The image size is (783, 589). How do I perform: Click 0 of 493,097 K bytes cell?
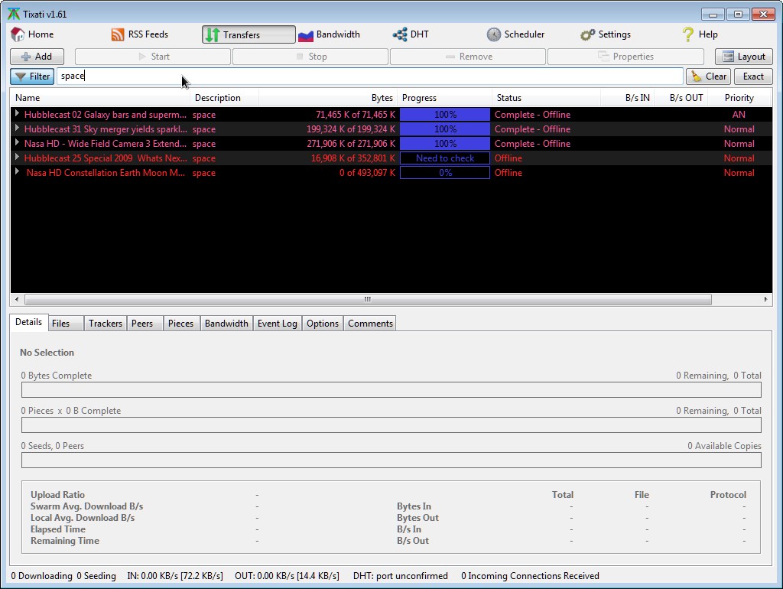367,172
